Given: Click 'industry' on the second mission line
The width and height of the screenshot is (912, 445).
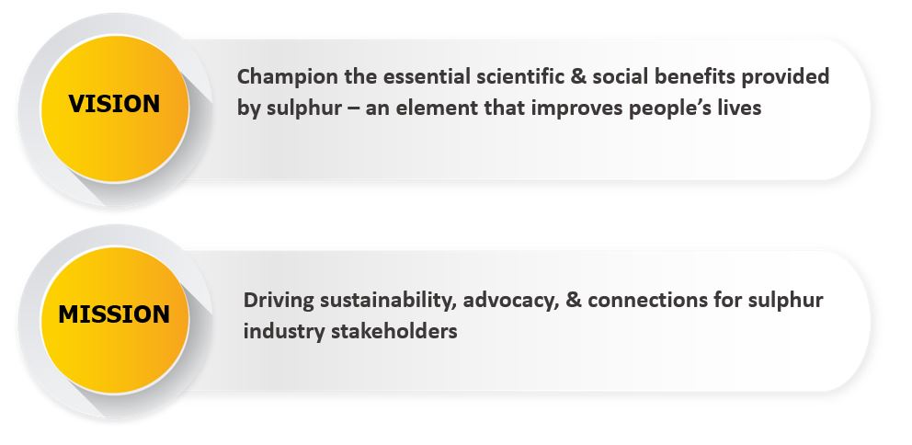Looking at the screenshot, I should (x=284, y=331).
